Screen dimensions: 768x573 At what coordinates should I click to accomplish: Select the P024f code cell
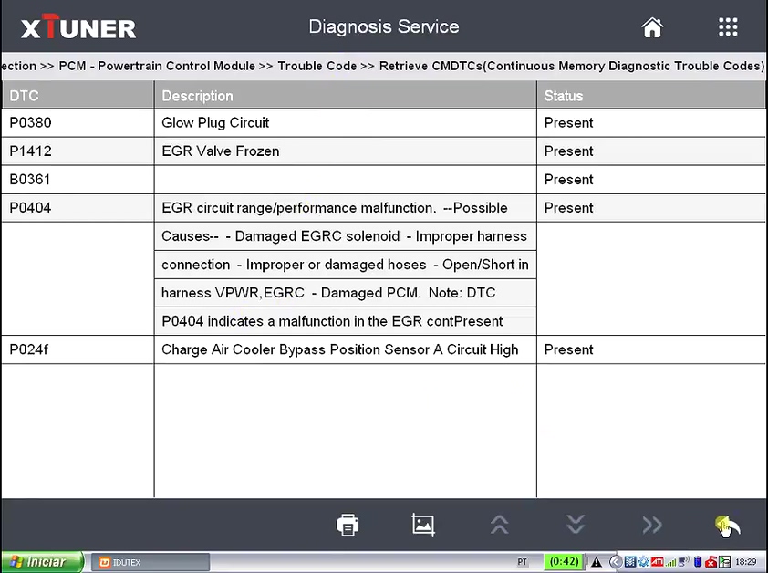[x=78, y=349]
